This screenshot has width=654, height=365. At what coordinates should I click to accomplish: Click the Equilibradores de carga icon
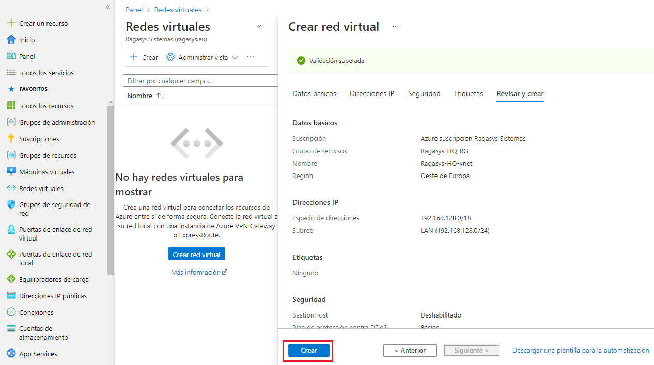[x=11, y=279]
